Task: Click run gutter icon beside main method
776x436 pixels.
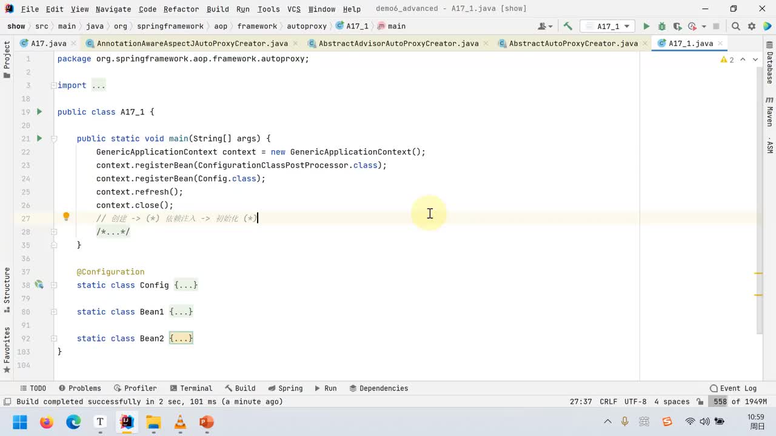Action: [39, 138]
